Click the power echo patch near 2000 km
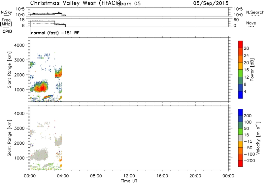The height and width of the screenshot is (183, 264). tap(58, 72)
